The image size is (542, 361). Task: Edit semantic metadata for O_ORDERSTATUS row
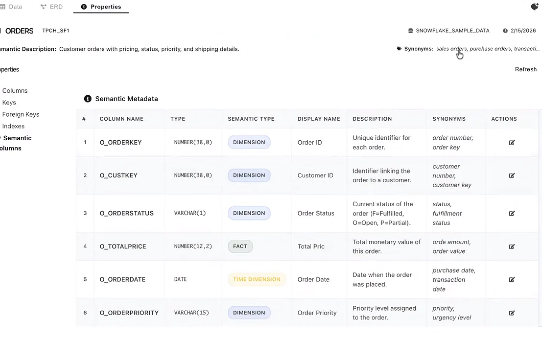coord(512,213)
